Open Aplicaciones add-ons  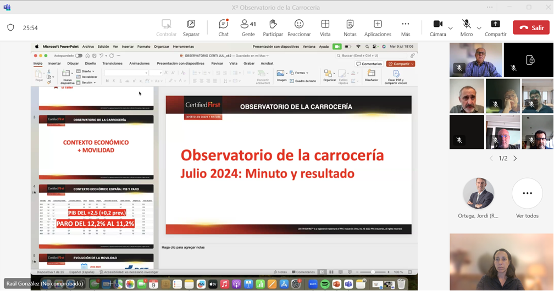tap(378, 27)
